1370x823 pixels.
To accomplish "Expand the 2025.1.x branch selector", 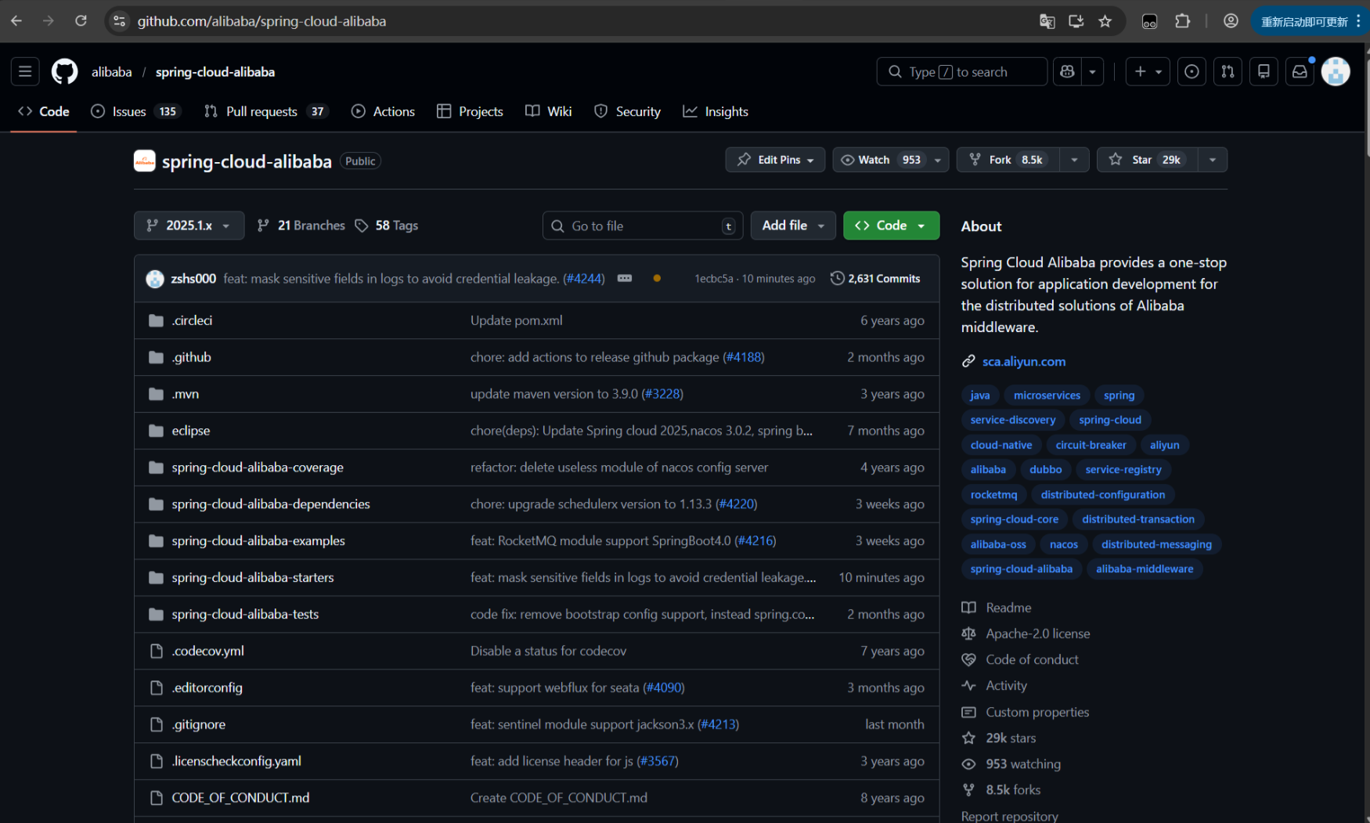I will point(189,226).
